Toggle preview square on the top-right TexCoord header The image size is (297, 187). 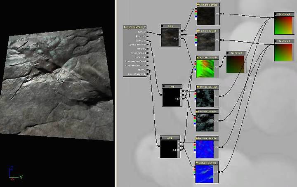276,14
